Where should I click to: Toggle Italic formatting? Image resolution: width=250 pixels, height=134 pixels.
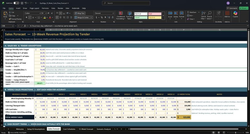coord(30,18)
